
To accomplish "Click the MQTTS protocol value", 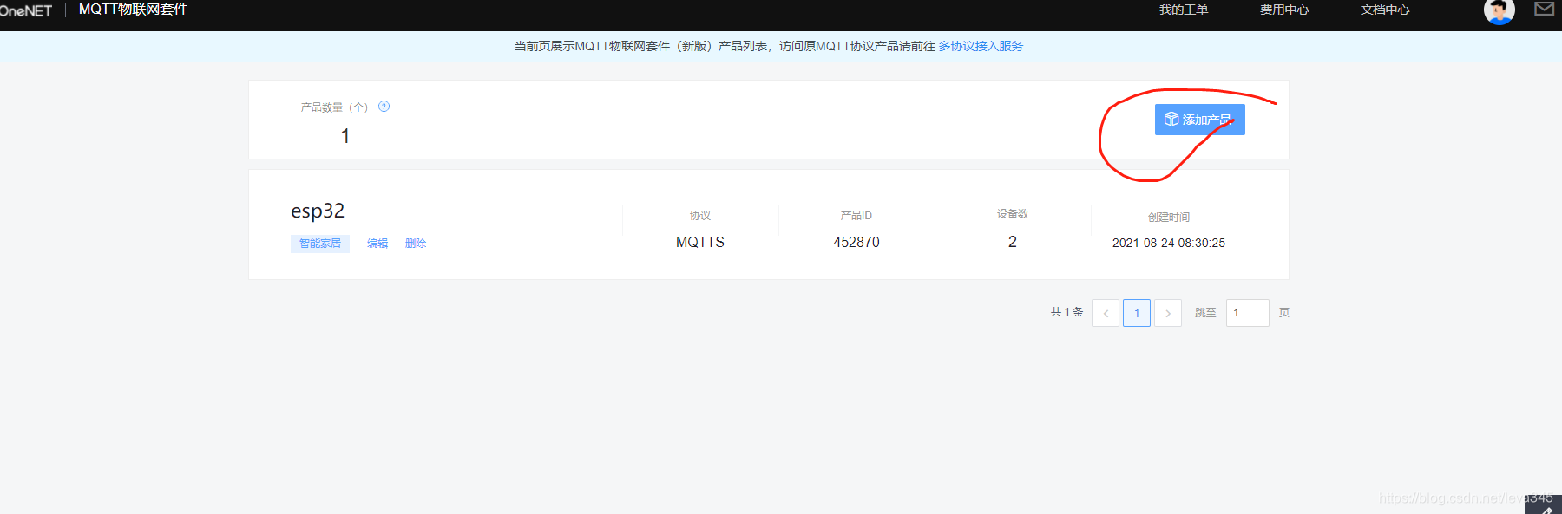I will click(x=700, y=243).
